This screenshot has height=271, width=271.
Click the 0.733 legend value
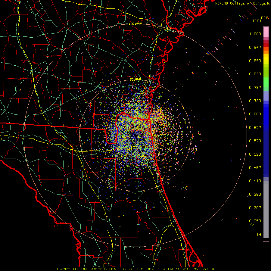[x=255, y=101]
